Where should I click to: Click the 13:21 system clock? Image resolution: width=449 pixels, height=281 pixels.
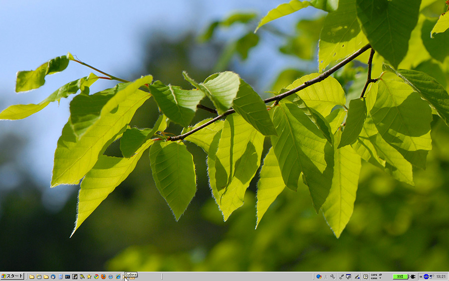click(x=441, y=277)
